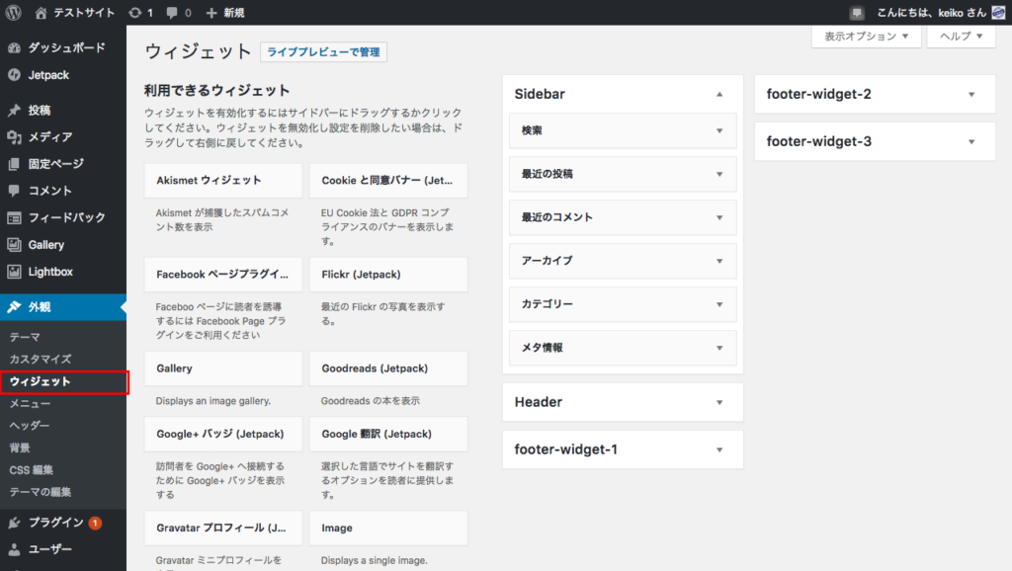The width and height of the screenshot is (1012, 571).
Task: Click the Lightbox sidebar icon
Action: tap(14, 272)
